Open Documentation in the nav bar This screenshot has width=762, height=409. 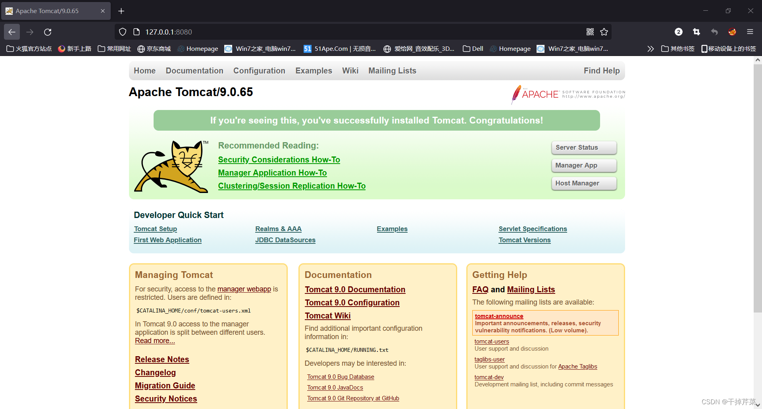tap(194, 71)
